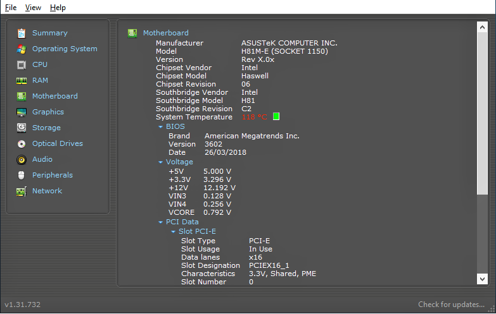
Task: Click the VIN4 reading 0.256 V
Action: 217,204
